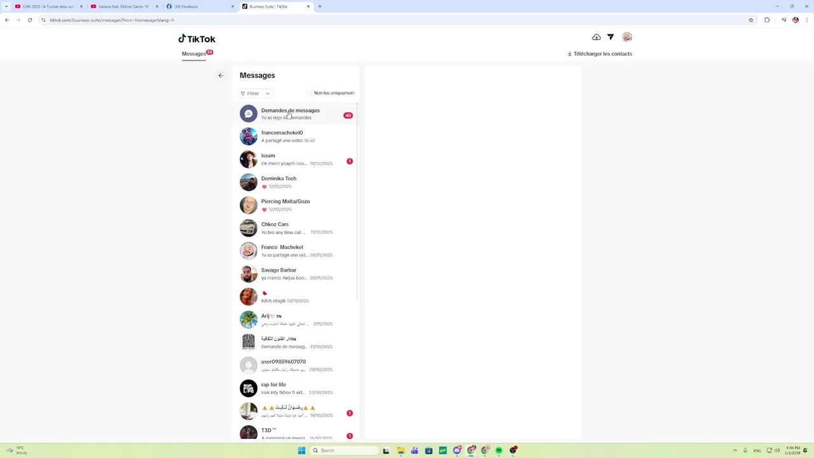Click the weather widget on the taskbar
The height and width of the screenshot is (458, 814).
[x=18, y=450]
